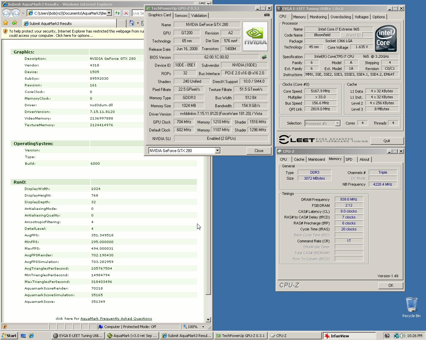Open AquaMark Frequently Asked Questions link

[x=116, y=319]
